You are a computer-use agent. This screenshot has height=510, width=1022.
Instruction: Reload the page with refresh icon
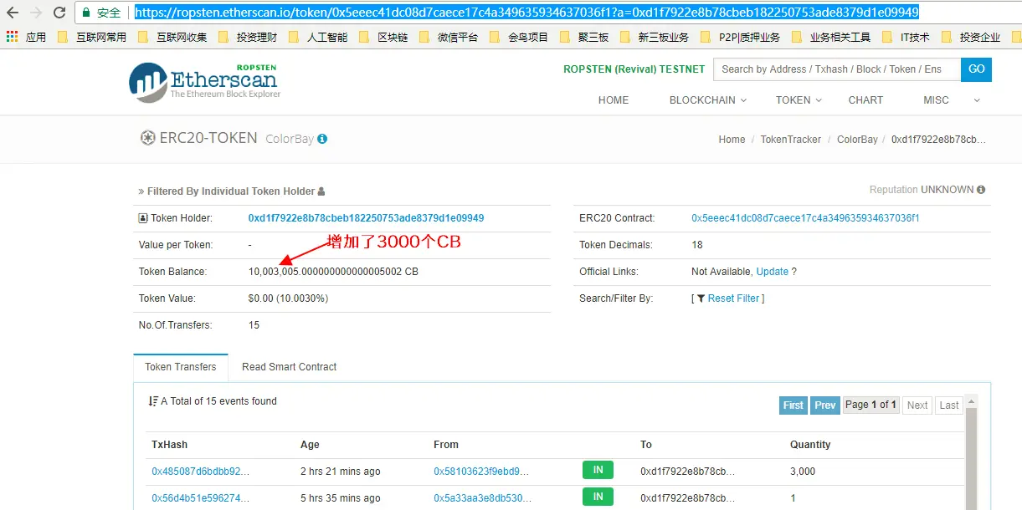coord(59,13)
